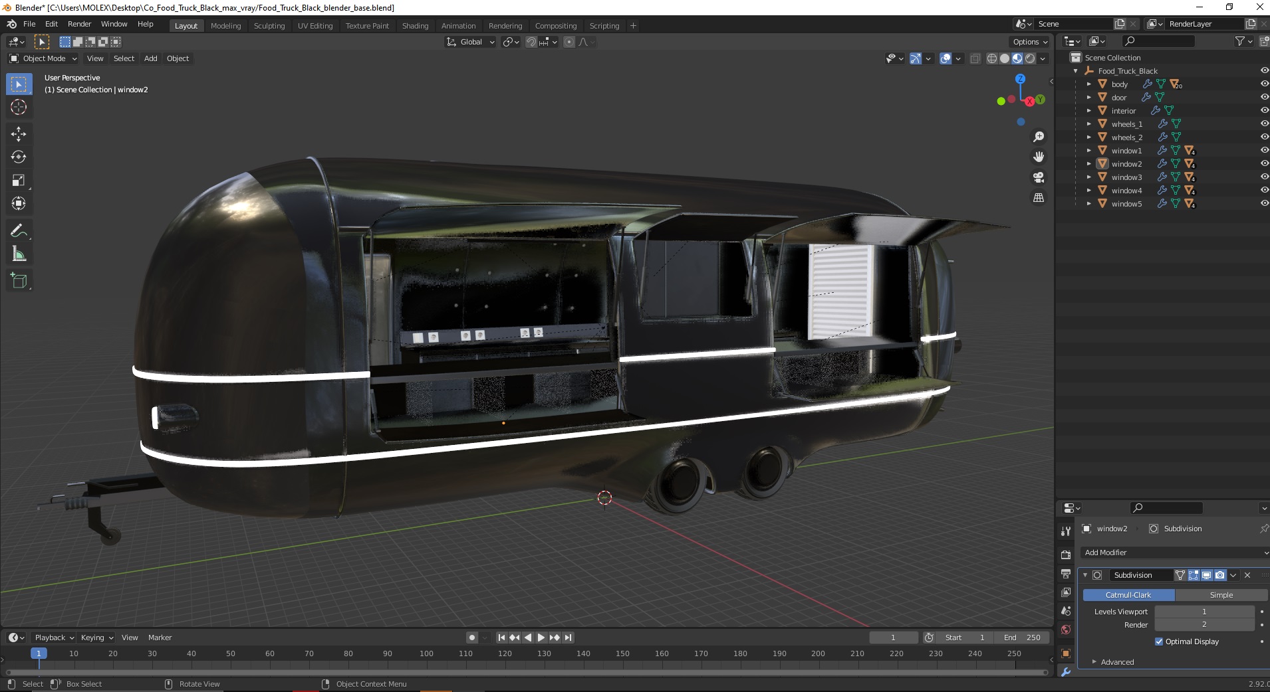Expand the body object tree row
Image resolution: width=1270 pixels, height=692 pixels.
pos(1088,84)
